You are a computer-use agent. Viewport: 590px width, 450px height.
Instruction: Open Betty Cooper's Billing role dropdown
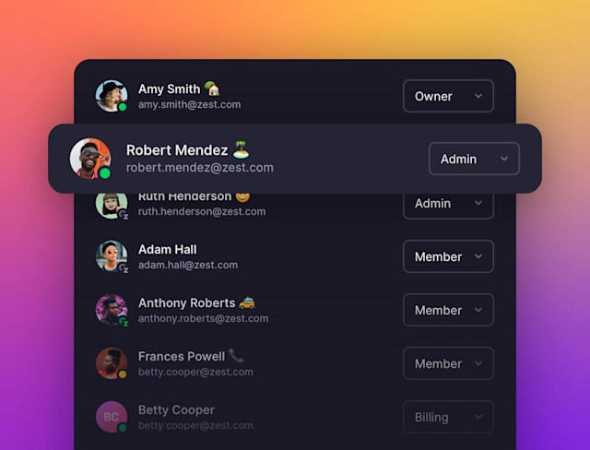[448, 417]
